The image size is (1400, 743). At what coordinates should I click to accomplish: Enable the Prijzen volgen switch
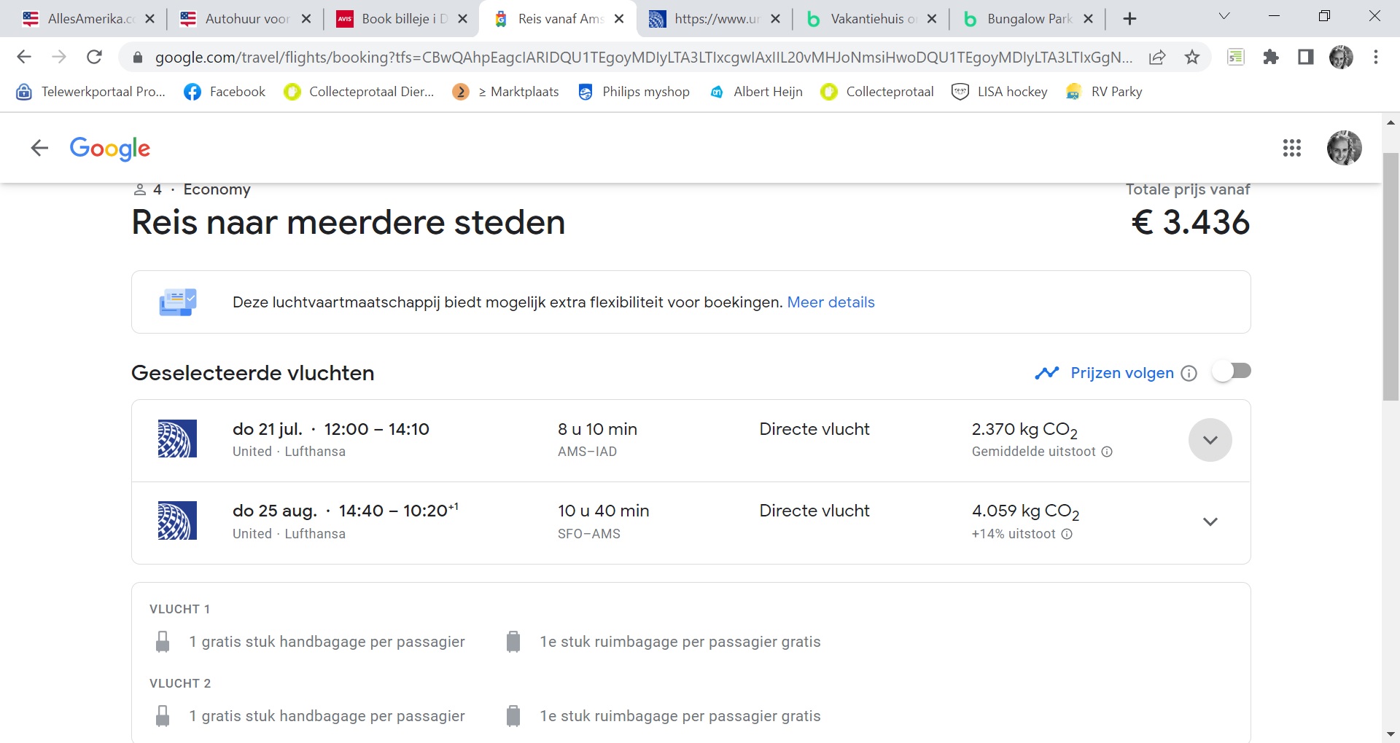[1232, 371]
